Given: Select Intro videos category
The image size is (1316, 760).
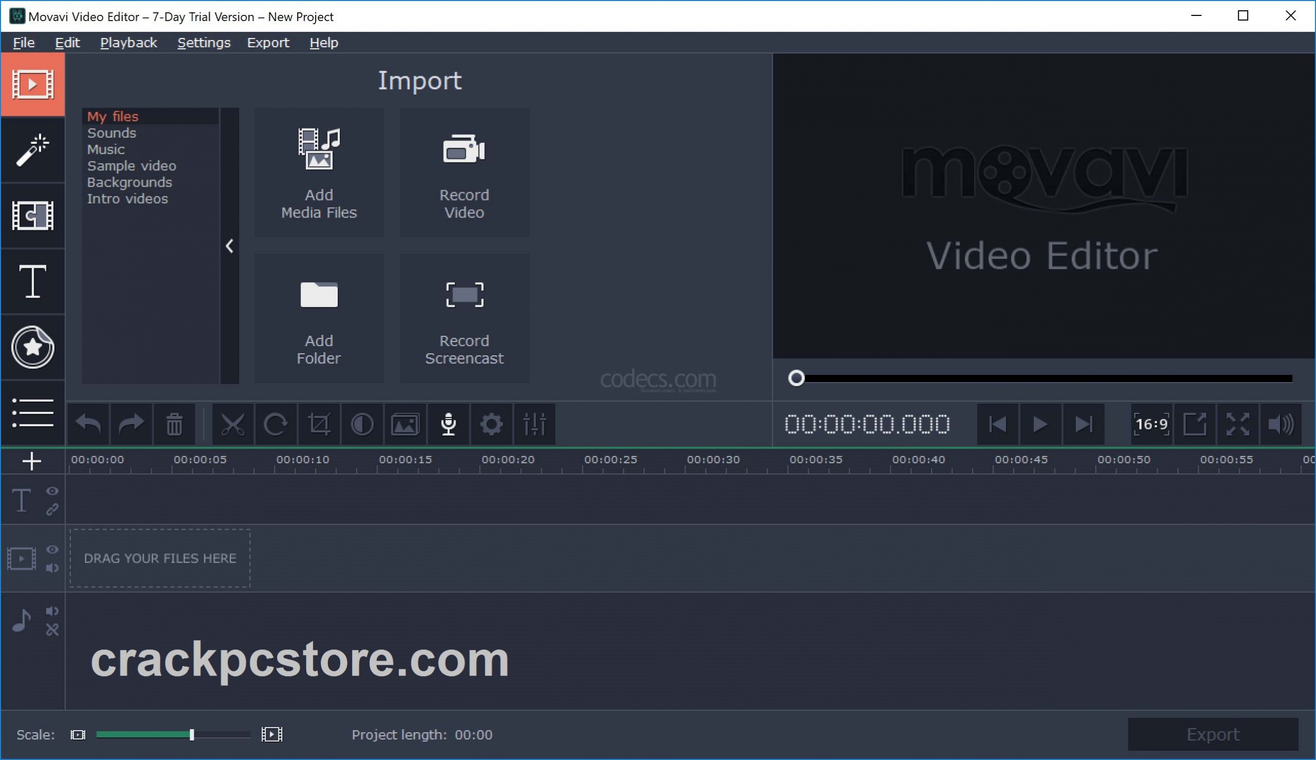Looking at the screenshot, I should [150, 199].
